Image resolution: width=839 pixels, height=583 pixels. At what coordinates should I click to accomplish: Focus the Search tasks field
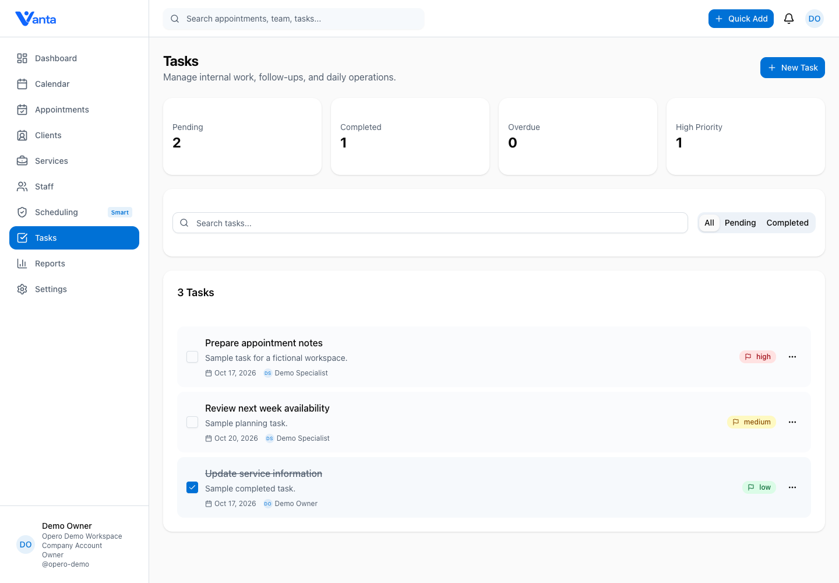point(430,223)
